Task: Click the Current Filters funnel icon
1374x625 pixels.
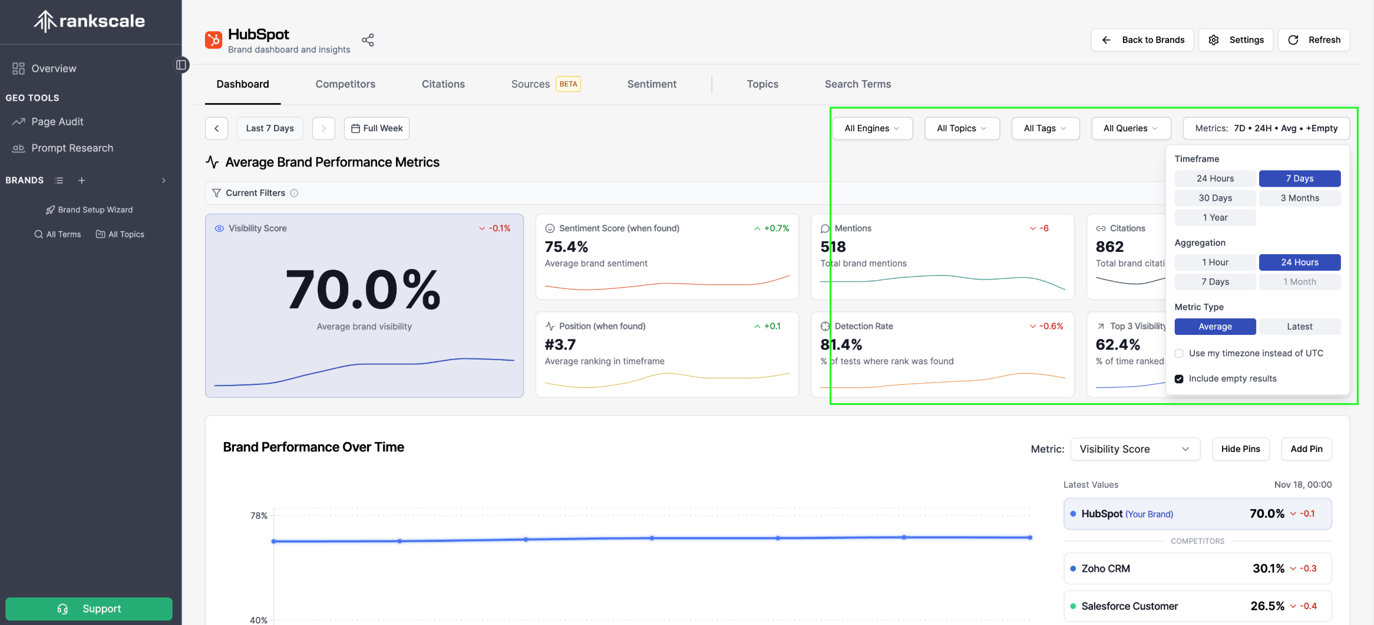Action: (216, 193)
